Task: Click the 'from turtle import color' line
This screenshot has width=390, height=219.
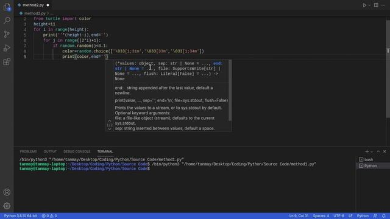Action: click(x=62, y=19)
